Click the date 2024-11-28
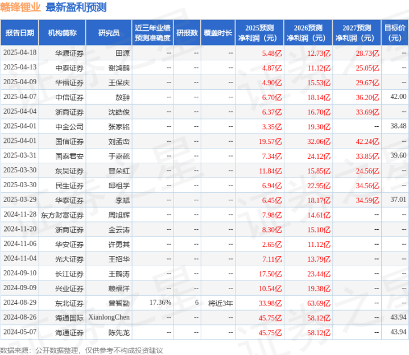 (x=20, y=214)
